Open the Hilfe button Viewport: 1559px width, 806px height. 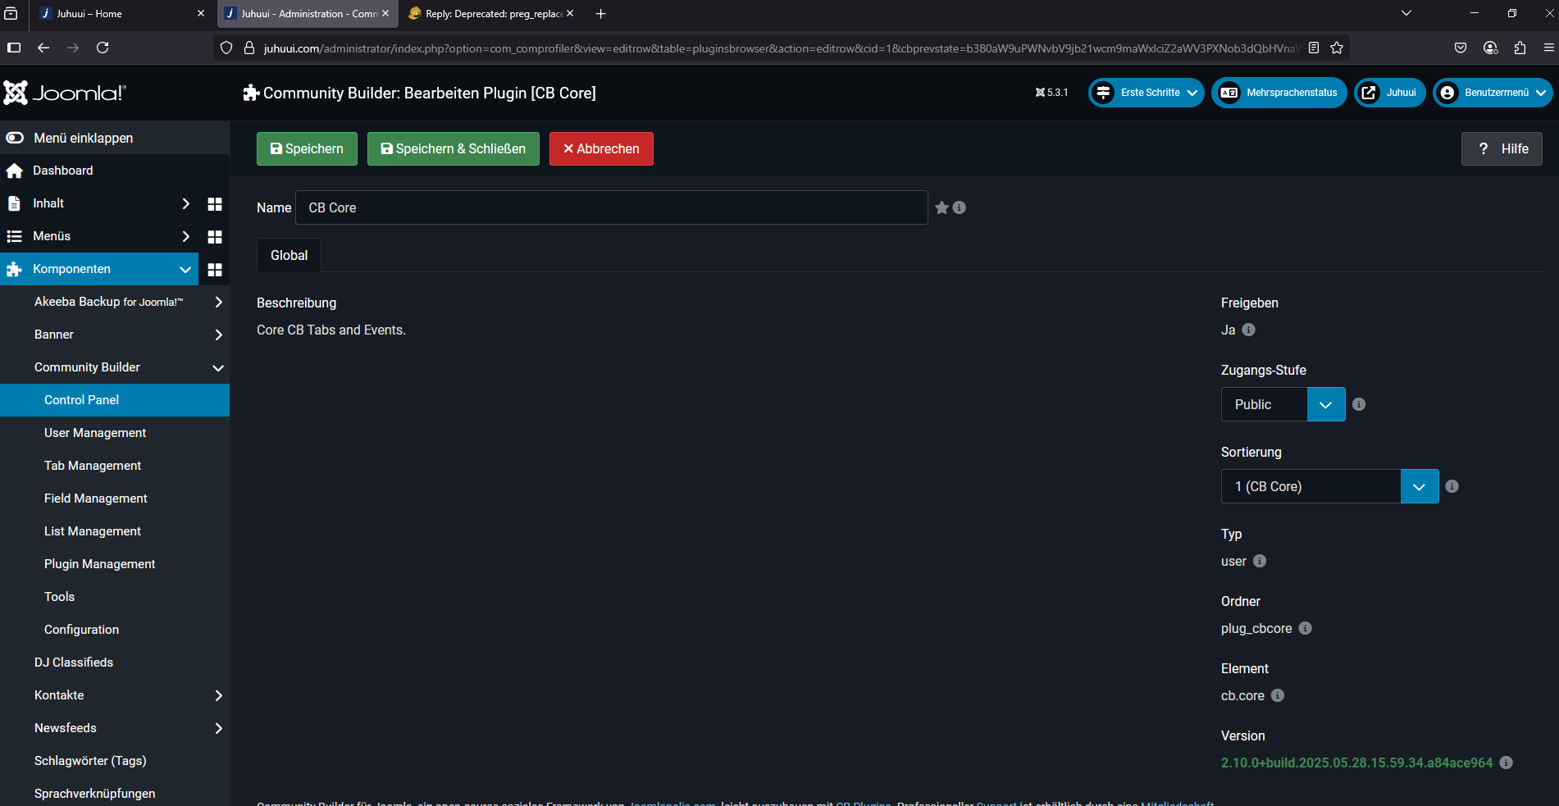[1502, 148]
